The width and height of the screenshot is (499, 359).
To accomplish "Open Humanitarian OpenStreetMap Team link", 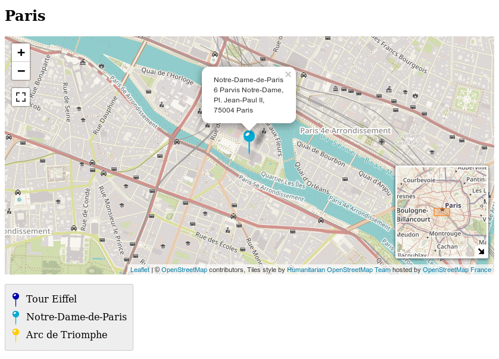I will point(338,270).
